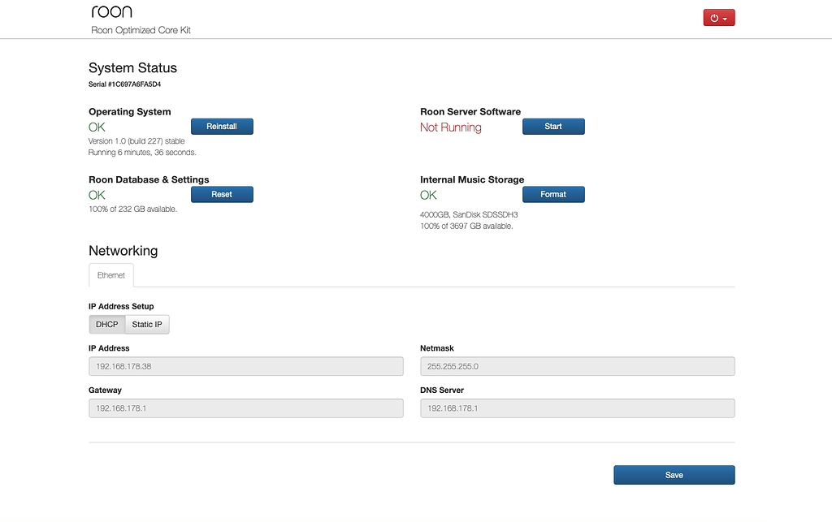Reinstall the operating system
Viewport: 832px width, 522px height.
click(x=222, y=126)
